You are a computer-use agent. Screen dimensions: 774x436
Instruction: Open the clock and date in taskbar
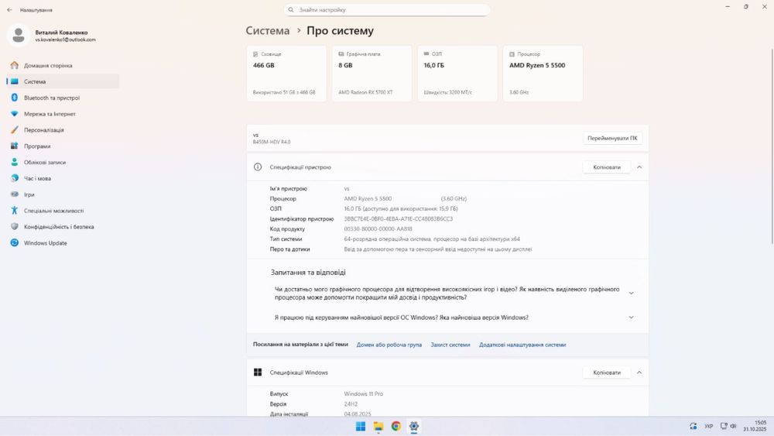click(x=755, y=426)
